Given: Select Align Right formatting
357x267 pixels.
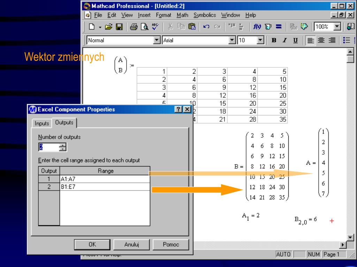Looking at the screenshot, I should 332,40.
